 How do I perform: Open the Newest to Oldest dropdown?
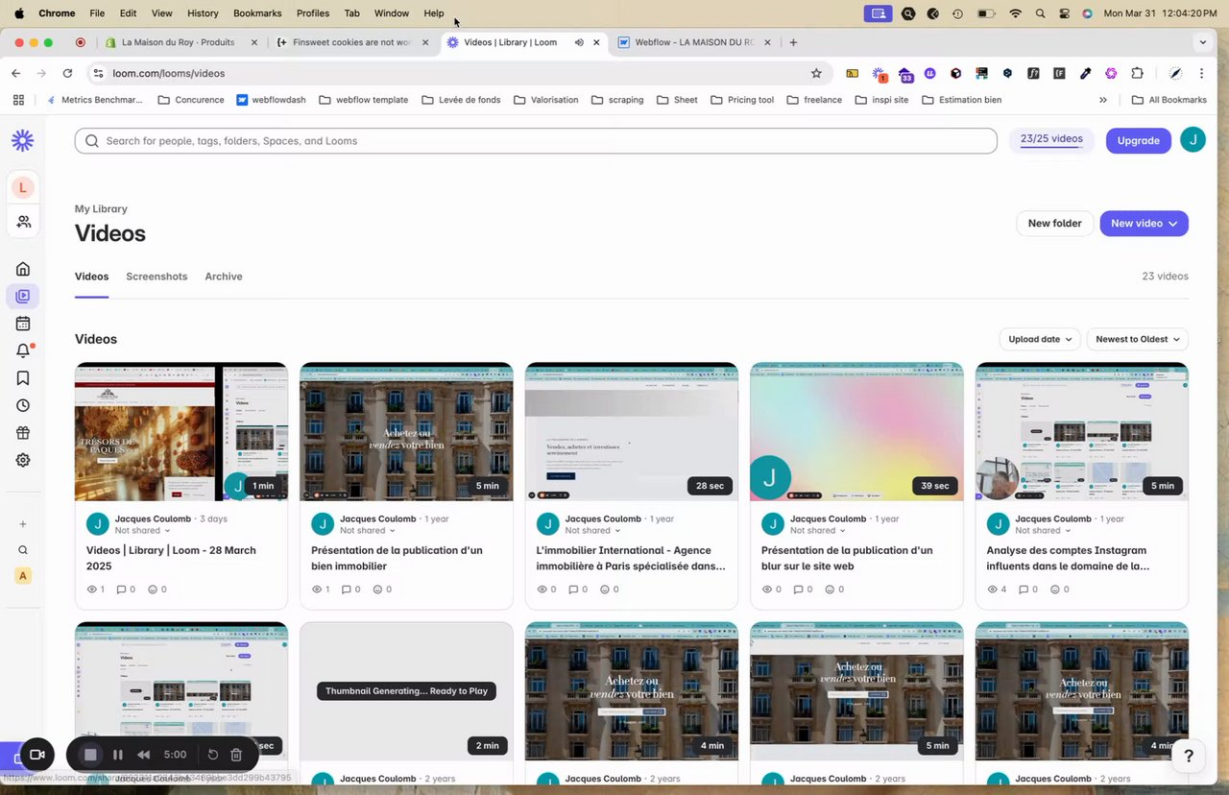(1138, 339)
